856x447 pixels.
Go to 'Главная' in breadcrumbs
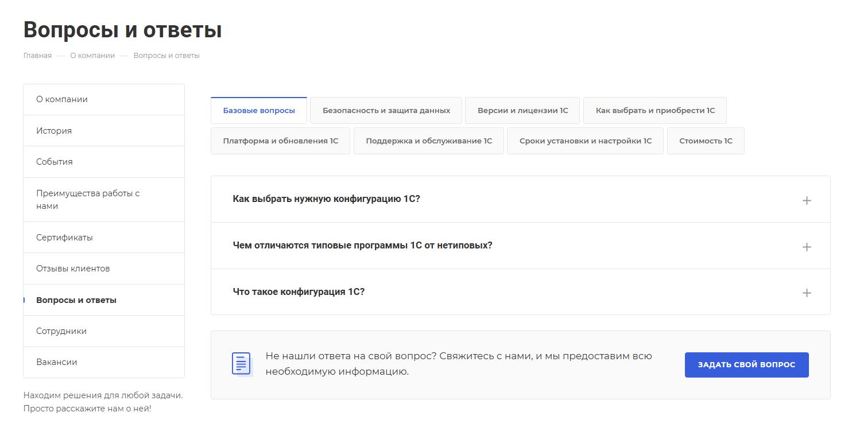coord(37,56)
